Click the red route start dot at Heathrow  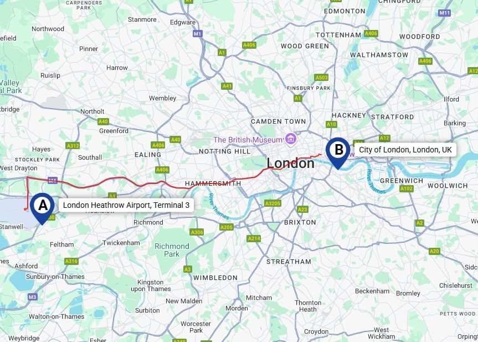(25, 210)
